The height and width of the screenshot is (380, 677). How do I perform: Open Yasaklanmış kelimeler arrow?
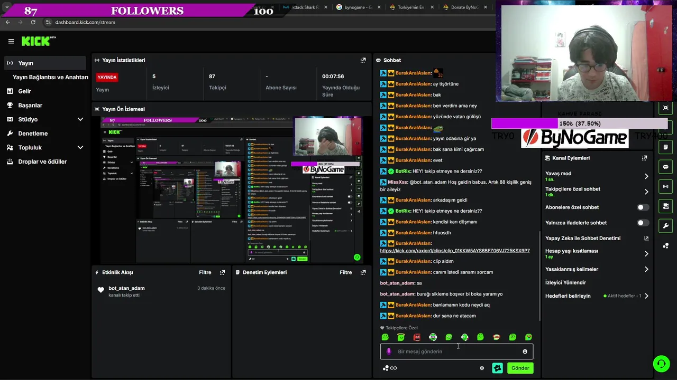pyautogui.click(x=646, y=269)
